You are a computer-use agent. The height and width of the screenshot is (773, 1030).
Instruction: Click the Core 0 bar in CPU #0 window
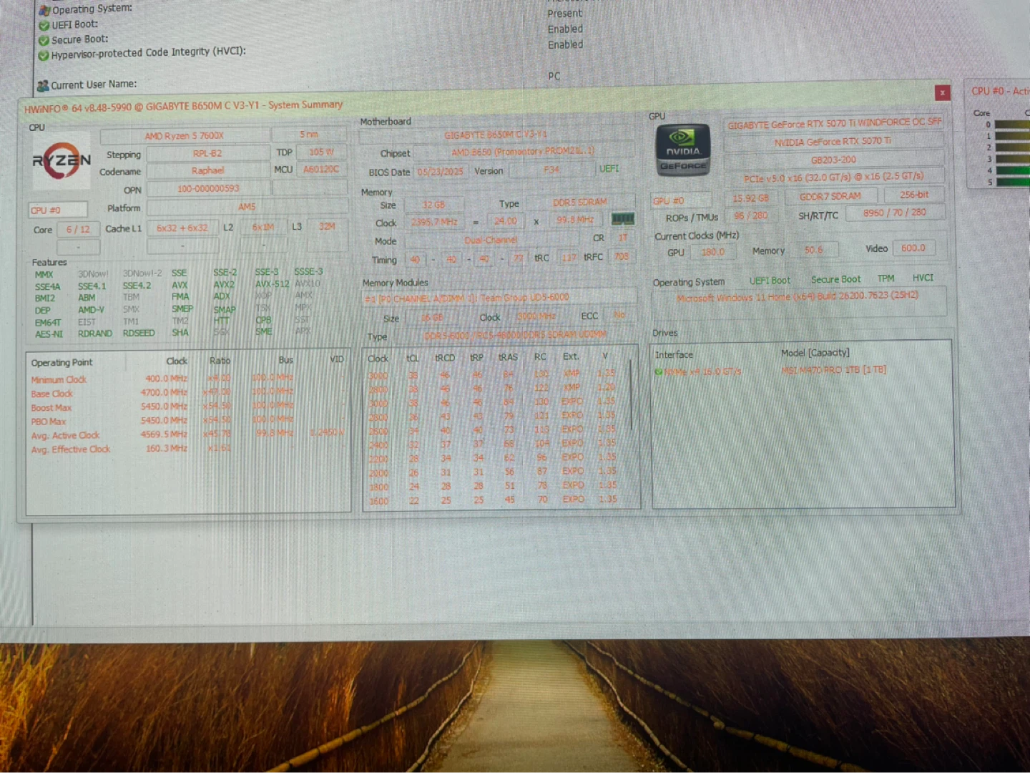coord(1012,125)
